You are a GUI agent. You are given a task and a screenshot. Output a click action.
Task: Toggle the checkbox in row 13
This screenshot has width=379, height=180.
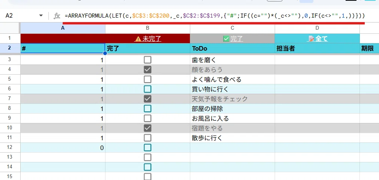[x=147, y=157]
